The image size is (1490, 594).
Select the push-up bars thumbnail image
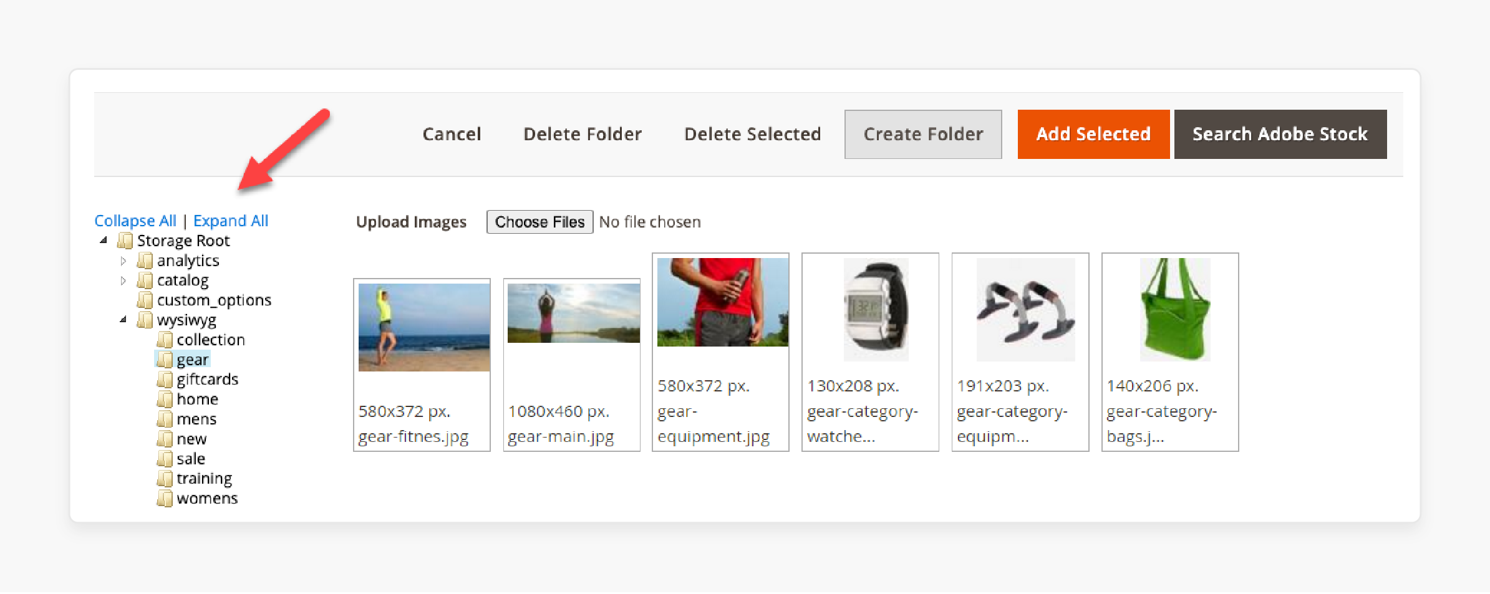1026,309
